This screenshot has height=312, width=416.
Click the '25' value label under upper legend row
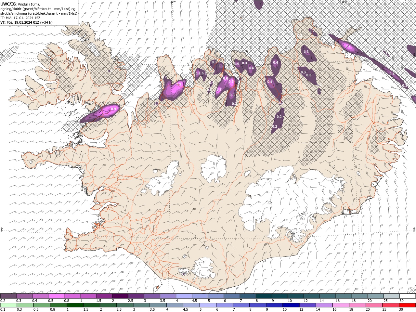[385, 301]
